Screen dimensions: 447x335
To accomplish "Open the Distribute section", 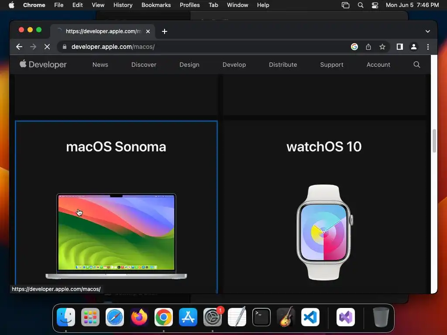I will [283, 65].
